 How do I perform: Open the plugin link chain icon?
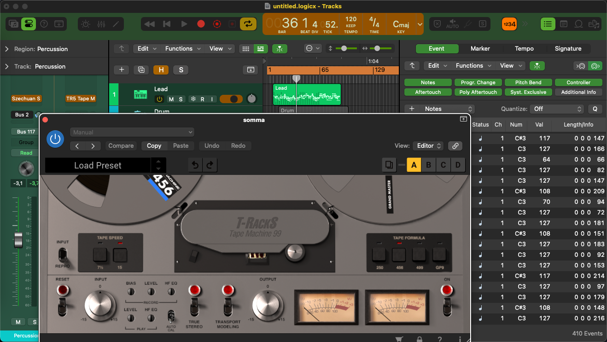coord(455,146)
